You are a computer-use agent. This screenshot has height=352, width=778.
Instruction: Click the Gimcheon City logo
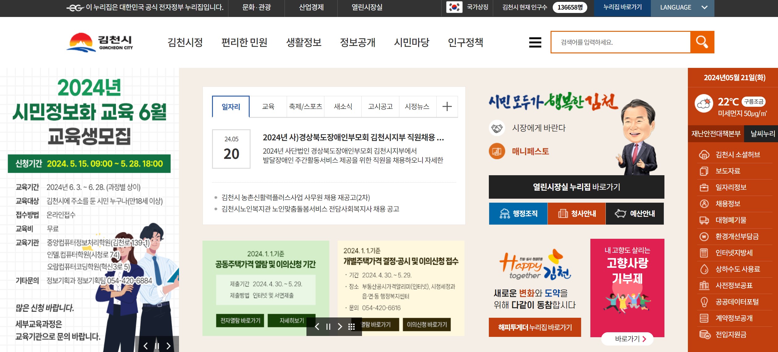click(x=99, y=43)
